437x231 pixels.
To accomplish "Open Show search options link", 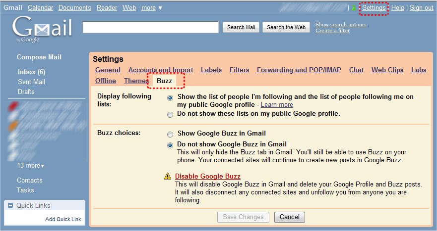I will coord(341,24).
